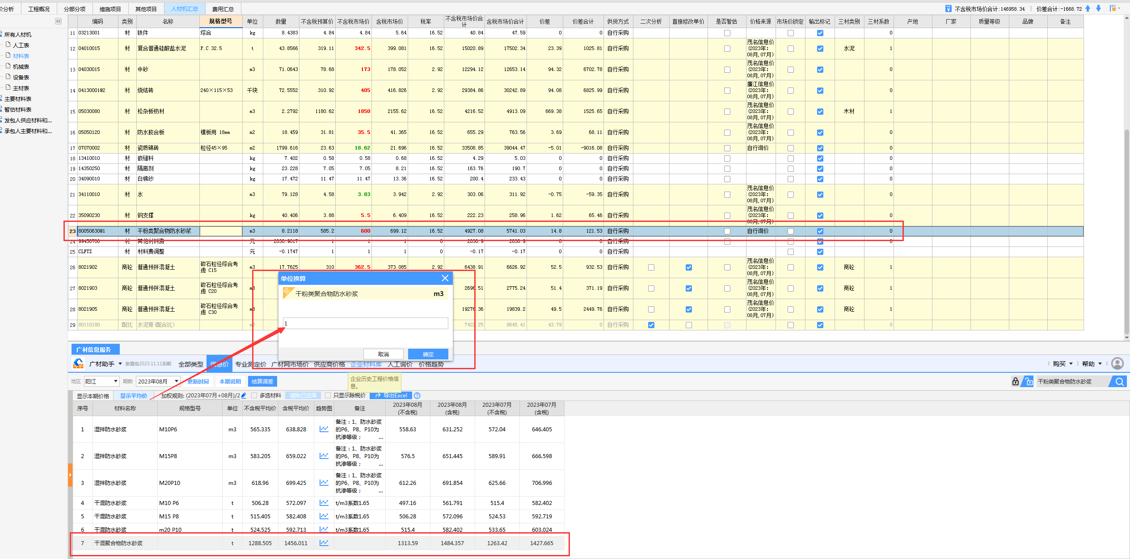The width and height of the screenshot is (1130, 559).
Task: Switch to the 费用汇总 tab
Action: pyautogui.click(x=223, y=9)
